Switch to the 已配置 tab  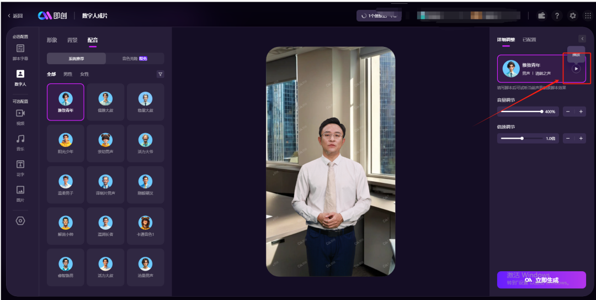pyautogui.click(x=529, y=40)
